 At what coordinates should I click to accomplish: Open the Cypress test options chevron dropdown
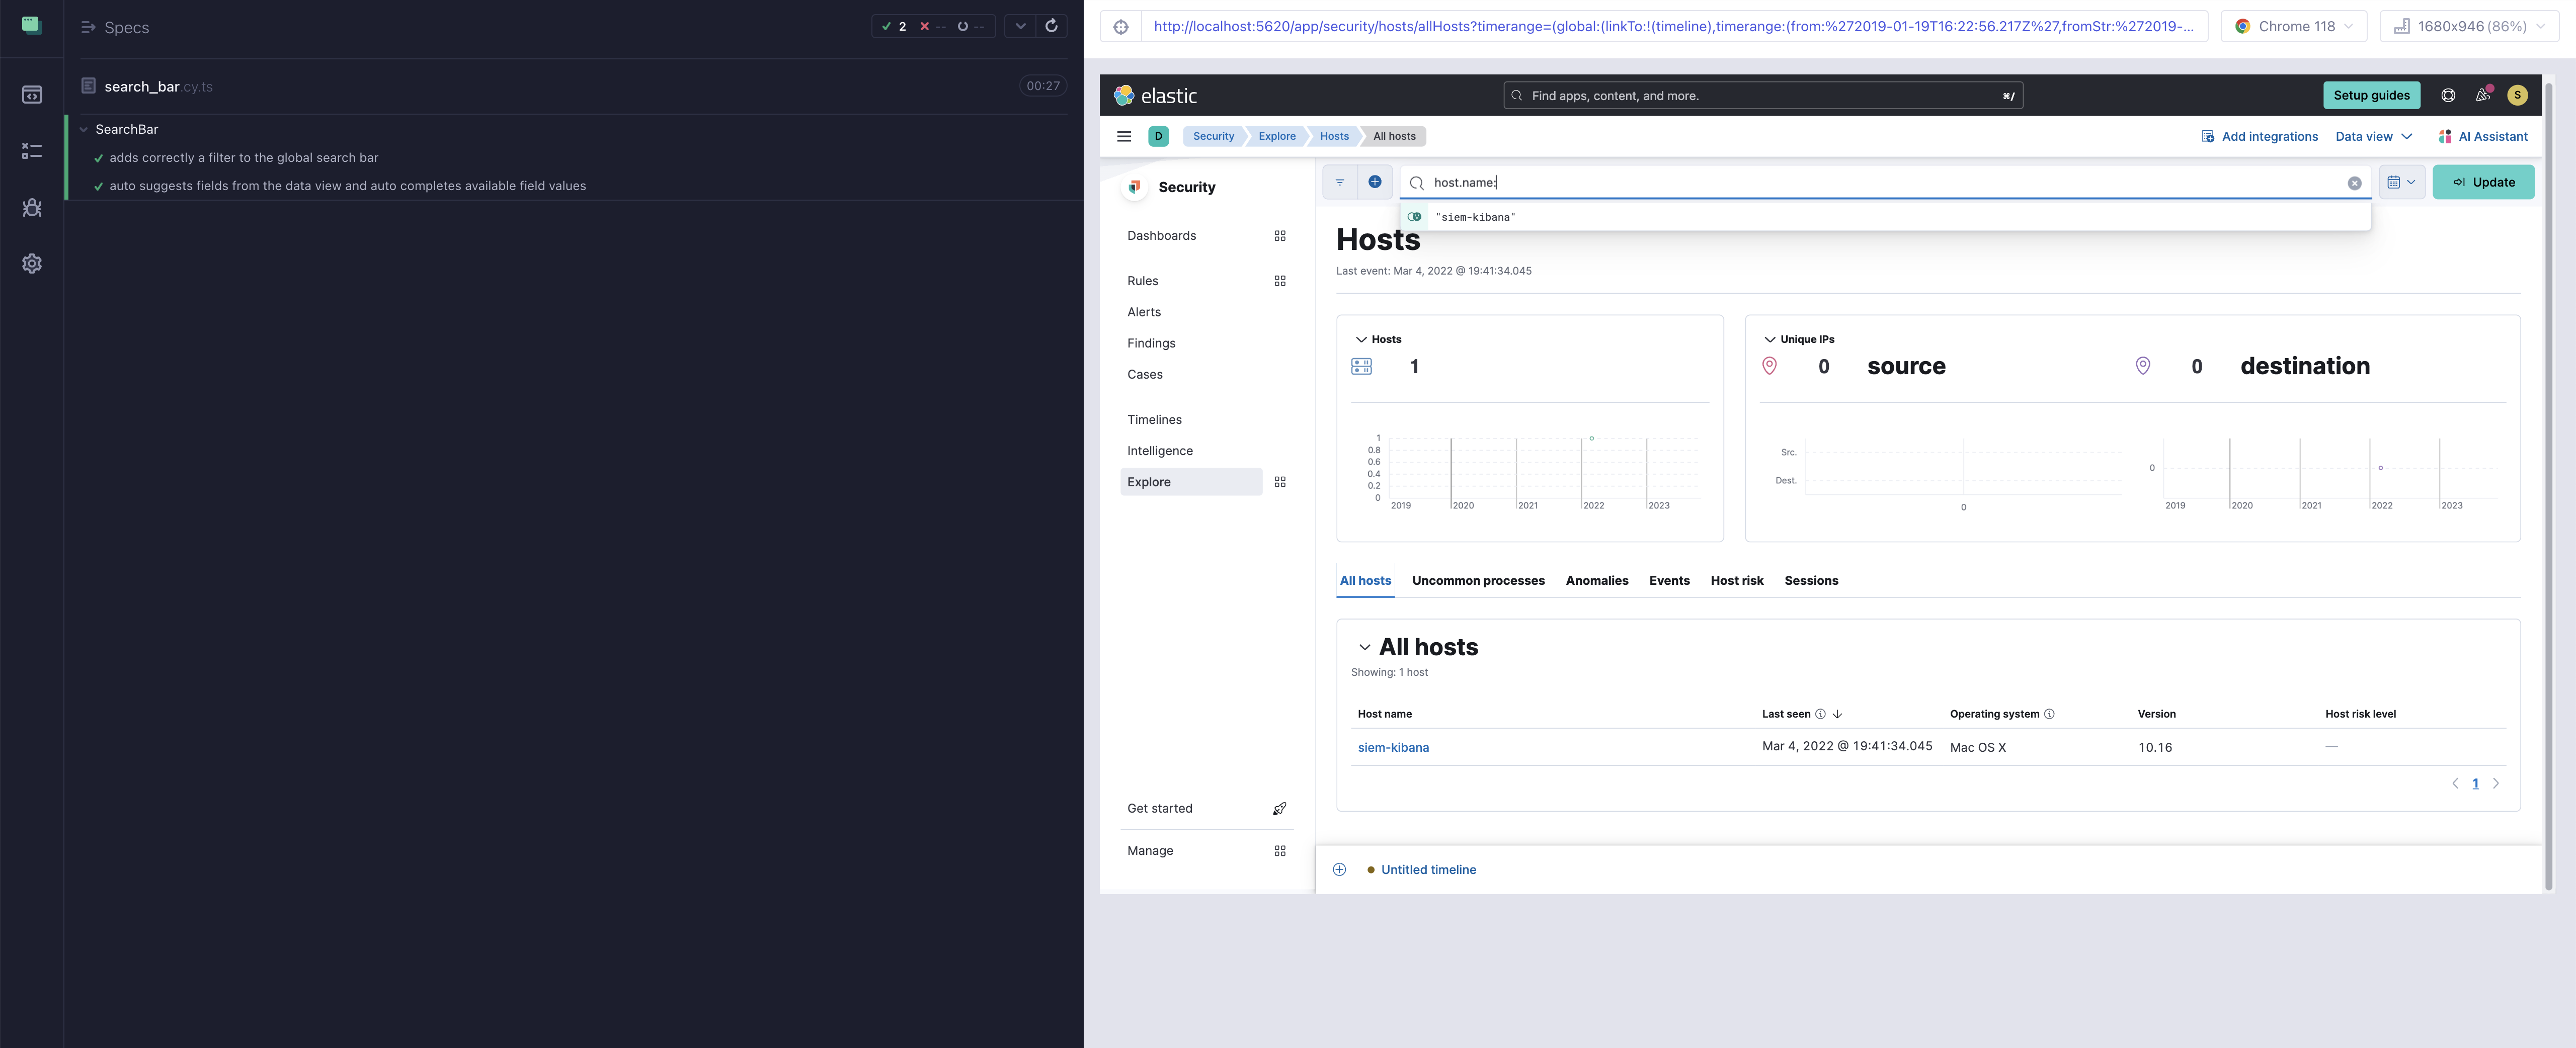click(x=1020, y=26)
